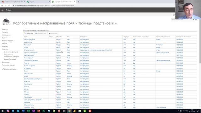Open Word from the taskbar
Image resolution: width=201 pixels, height=113 pixels.
[x=23, y=111]
